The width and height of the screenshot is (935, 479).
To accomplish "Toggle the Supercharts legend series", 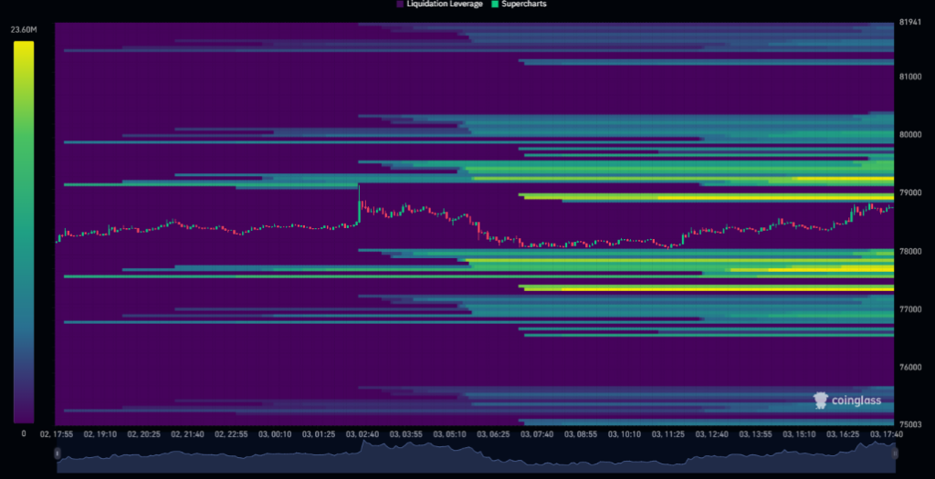I will pos(519,4).
